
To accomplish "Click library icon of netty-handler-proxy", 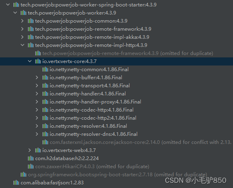I will pyautogui.click(x=45, y=102).
